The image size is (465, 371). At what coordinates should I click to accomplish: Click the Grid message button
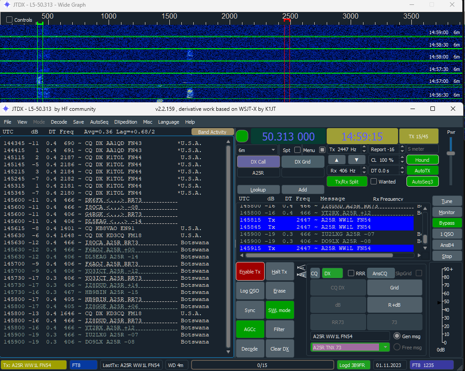tap(394, 287)
